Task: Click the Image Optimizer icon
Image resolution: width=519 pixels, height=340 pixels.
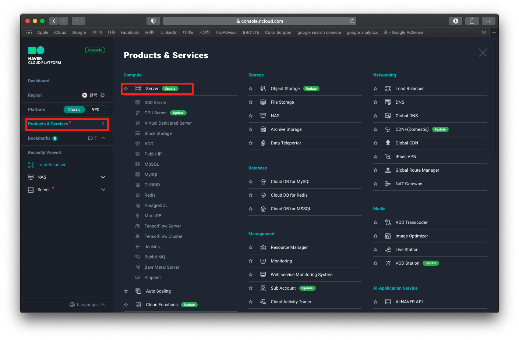Action: 388,236
